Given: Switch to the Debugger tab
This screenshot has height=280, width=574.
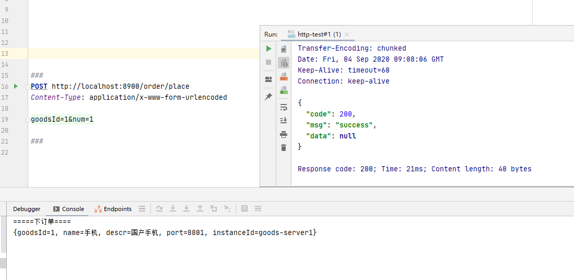Looking at the screenshot, I should click(x=27, y=209).
